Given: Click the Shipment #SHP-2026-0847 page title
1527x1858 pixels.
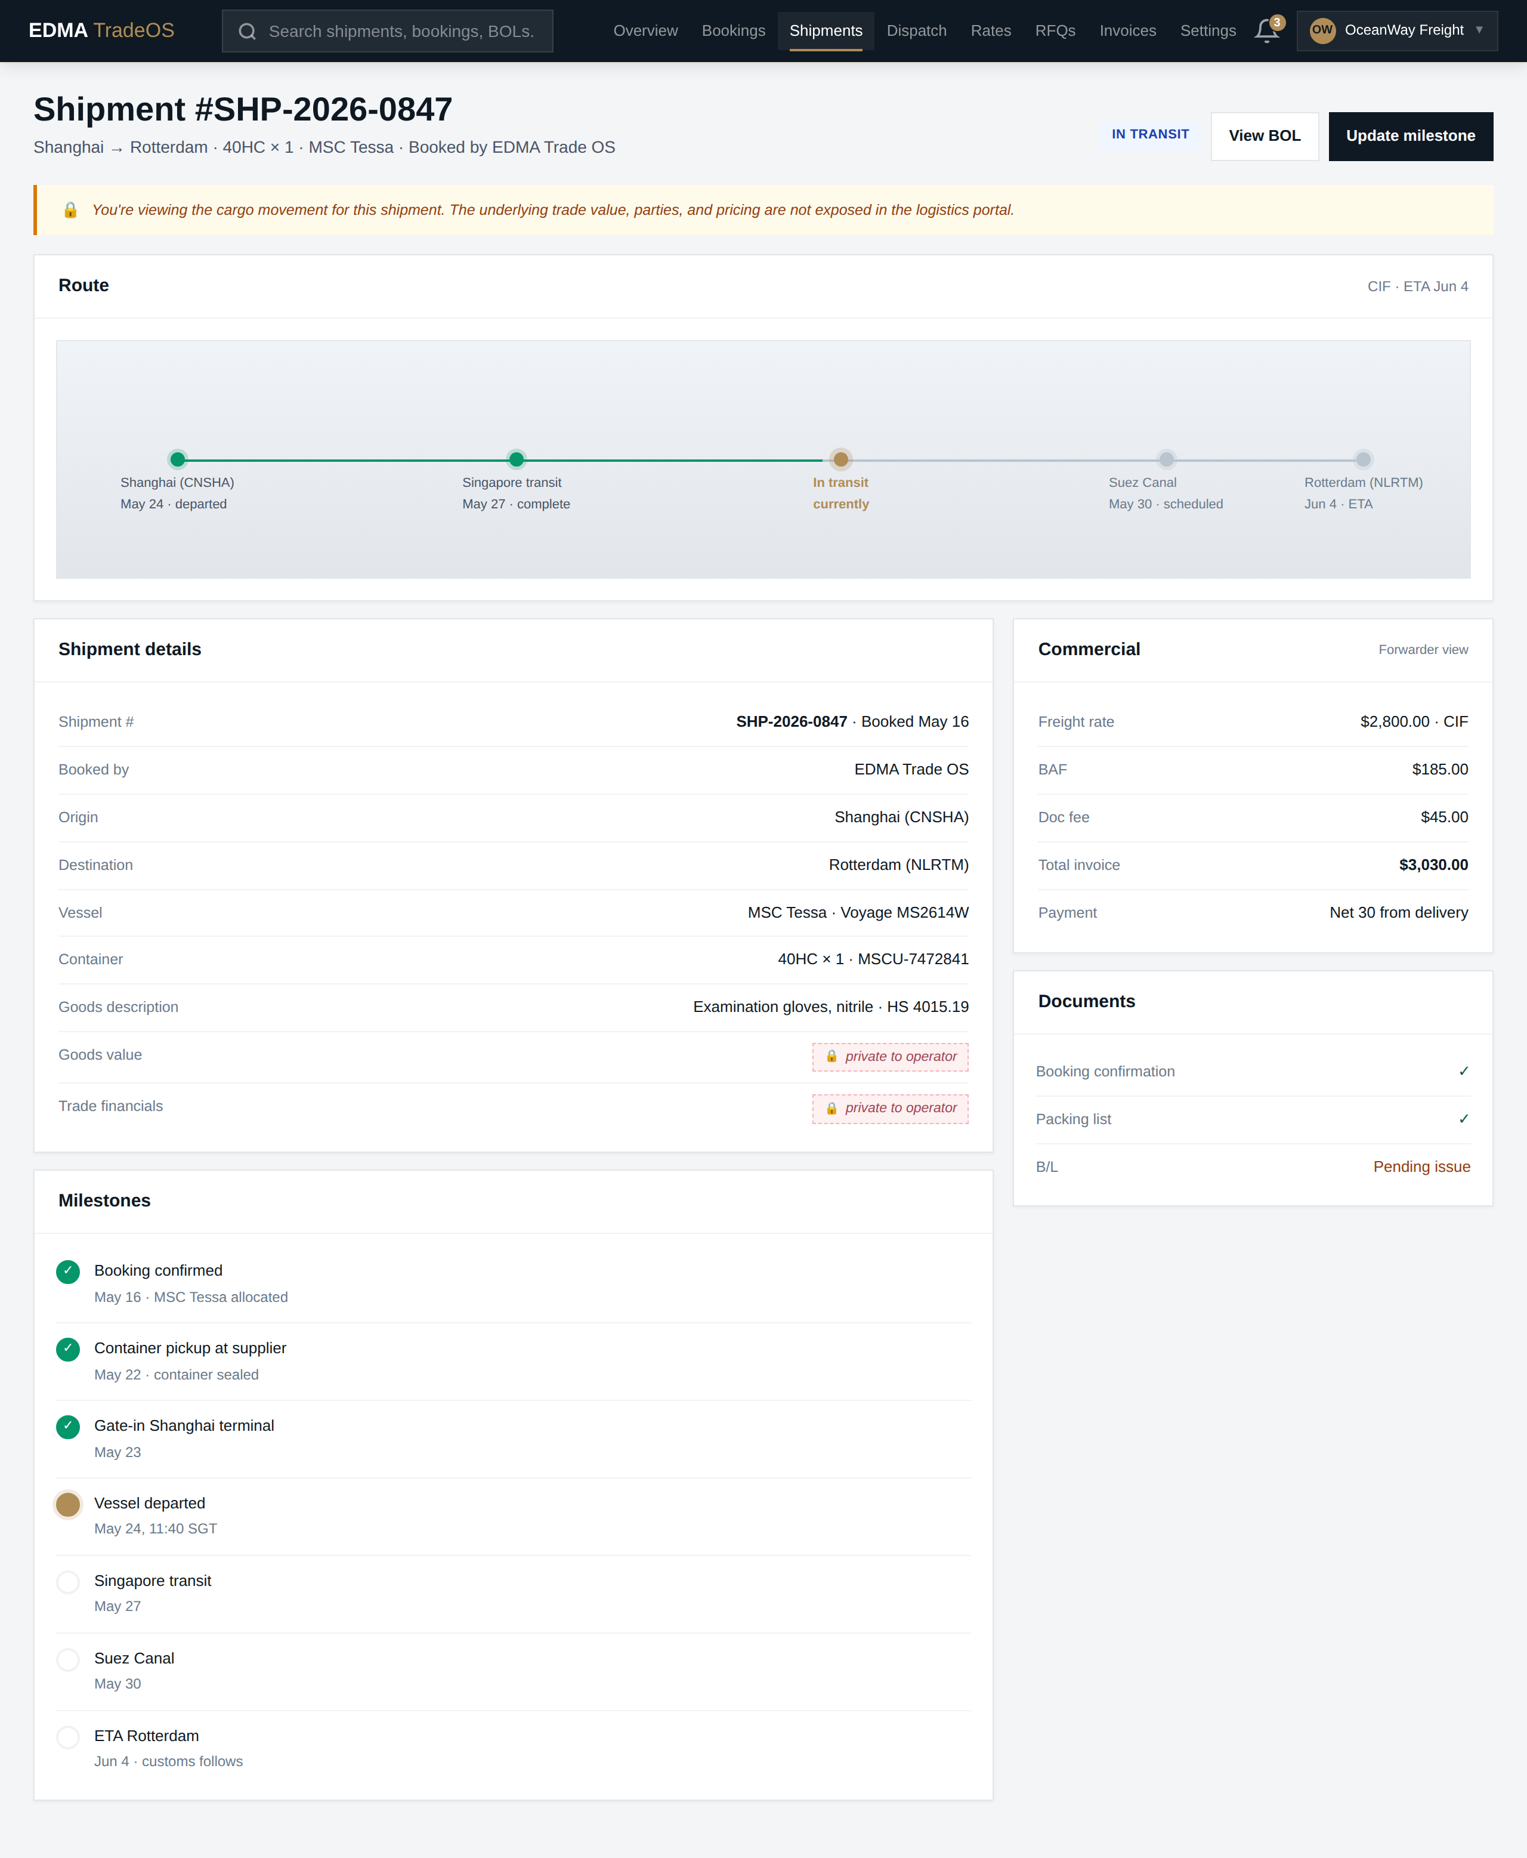Looking at the screenshot, I should click(x=243, y=109).
